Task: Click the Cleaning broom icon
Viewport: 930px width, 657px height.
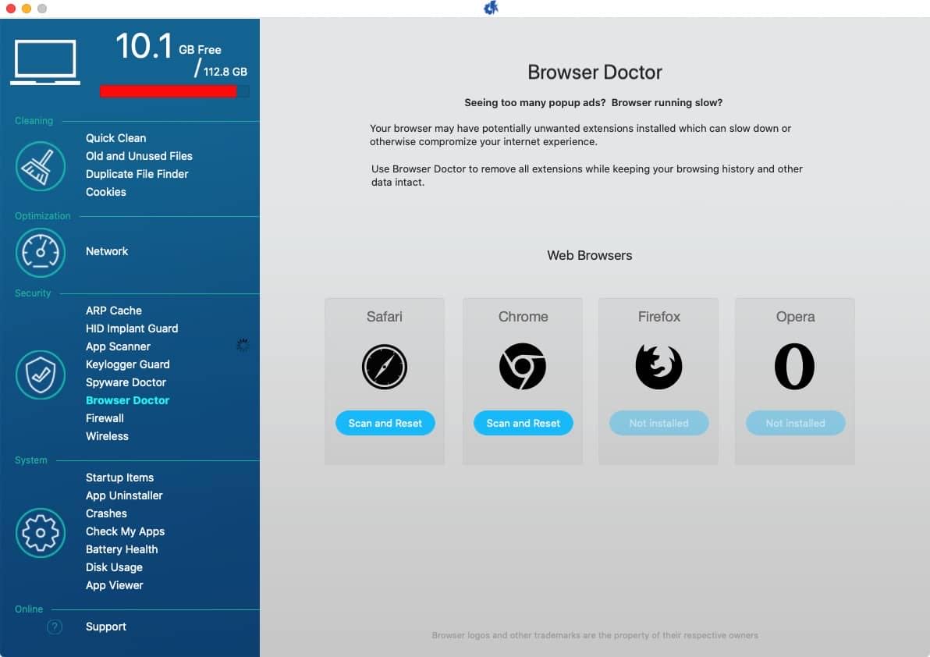Action: click(41, 166)
